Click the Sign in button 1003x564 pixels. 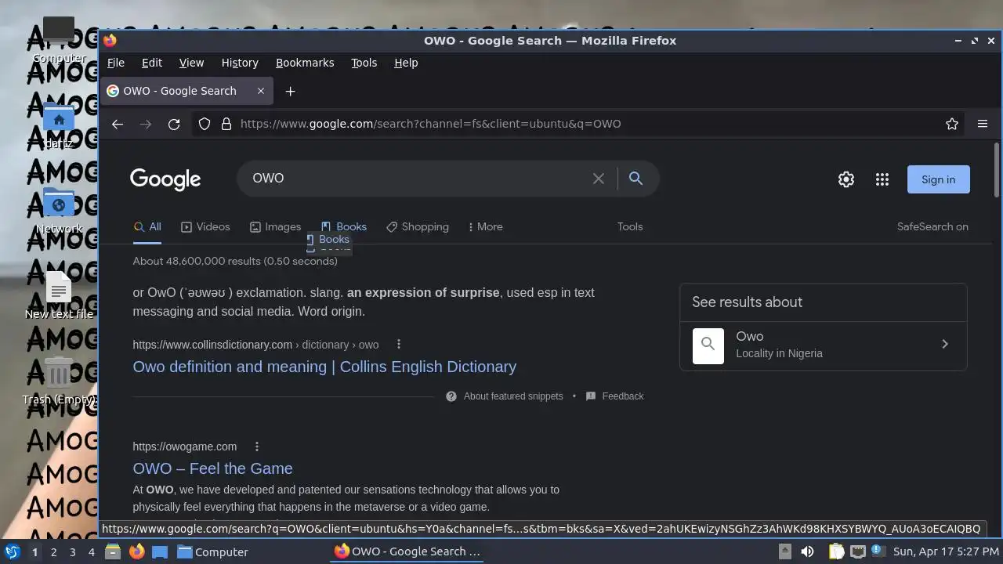click(x=939, y=179)
